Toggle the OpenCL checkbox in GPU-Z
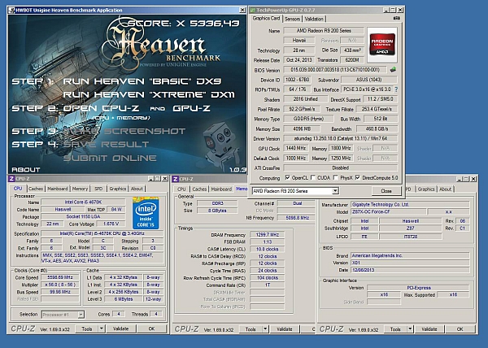The image size is (488, 348). [x=288, y=177]
